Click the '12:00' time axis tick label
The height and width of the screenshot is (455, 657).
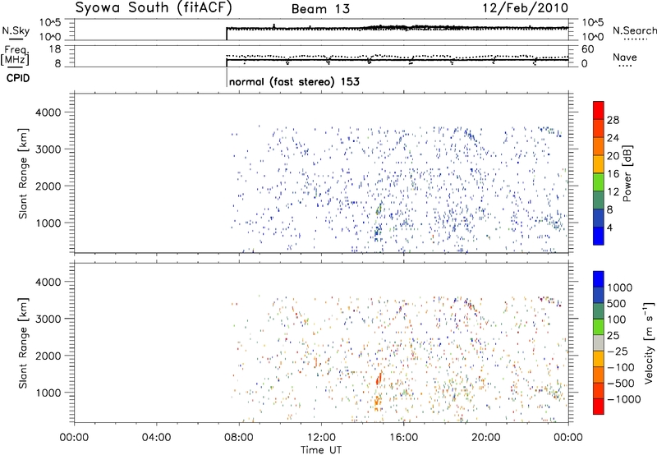tap(321, 438)
